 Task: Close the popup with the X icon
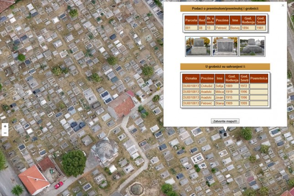pos(283,5)
